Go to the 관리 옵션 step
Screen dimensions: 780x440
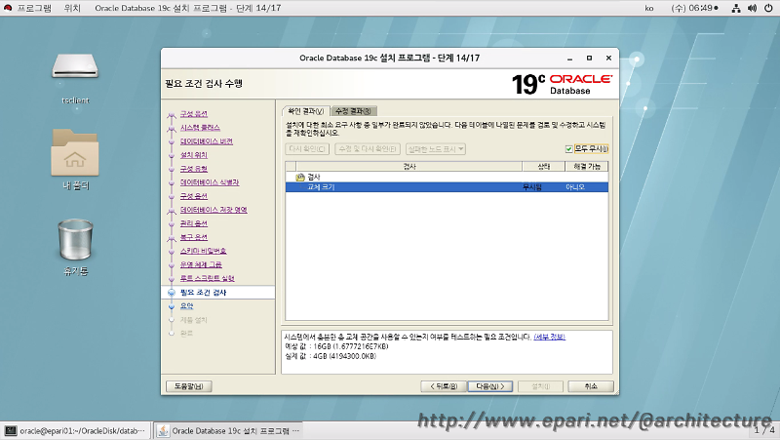tap(193, 223)
